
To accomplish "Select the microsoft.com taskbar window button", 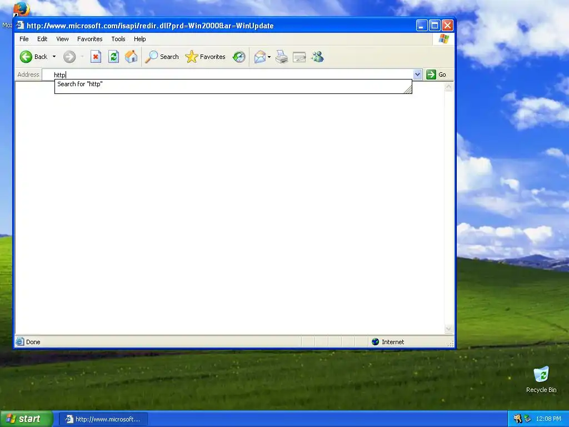I will click(103, 419).
